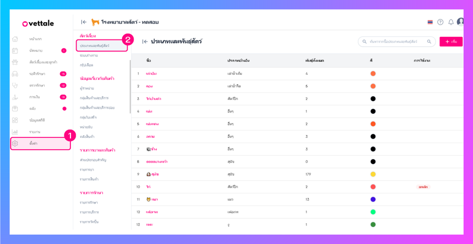The image size is (473, 244).
Task: Select ระบบร่างกาย in the settings submenu
Action: click(x=89, y=55)
